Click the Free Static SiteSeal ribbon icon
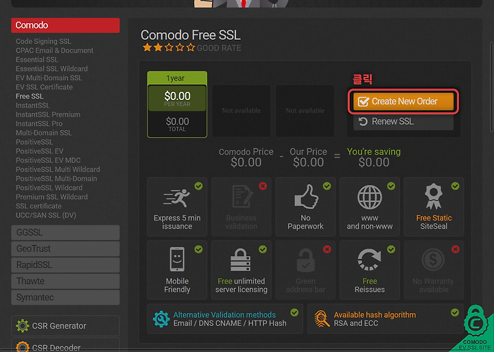Image resolution: width=494 pixels, height=352 pixels. tap(434, 197)
